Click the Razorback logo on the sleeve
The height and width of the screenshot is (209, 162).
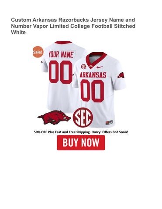coord(121,76)
